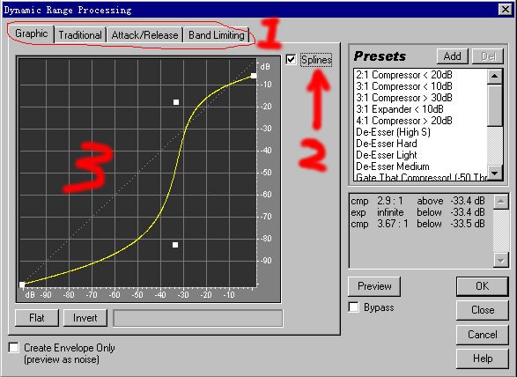Click the presets list scroll-down arrow
The height and width of the screenshot is (377, 517).
point(494,173)
